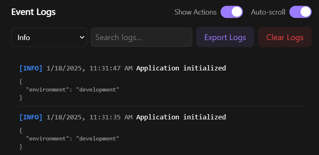Click the Export Logs button
Image resolution: width=319 pixels, height=155 pixels.
click(x=225, y=37)
